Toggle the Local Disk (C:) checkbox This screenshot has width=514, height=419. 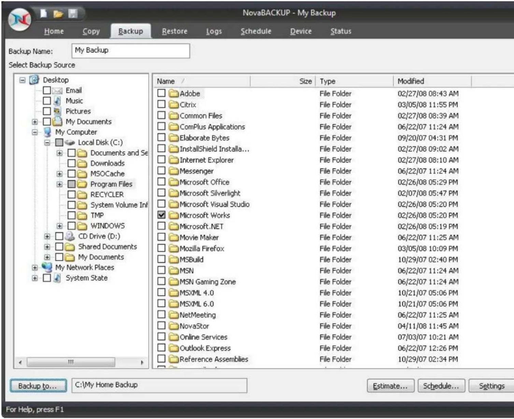[x=59, y=142]
